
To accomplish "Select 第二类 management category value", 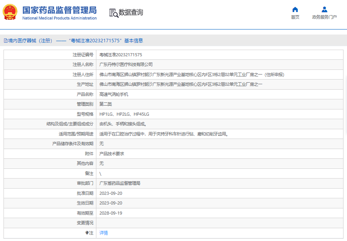I will tap(106, 104).
